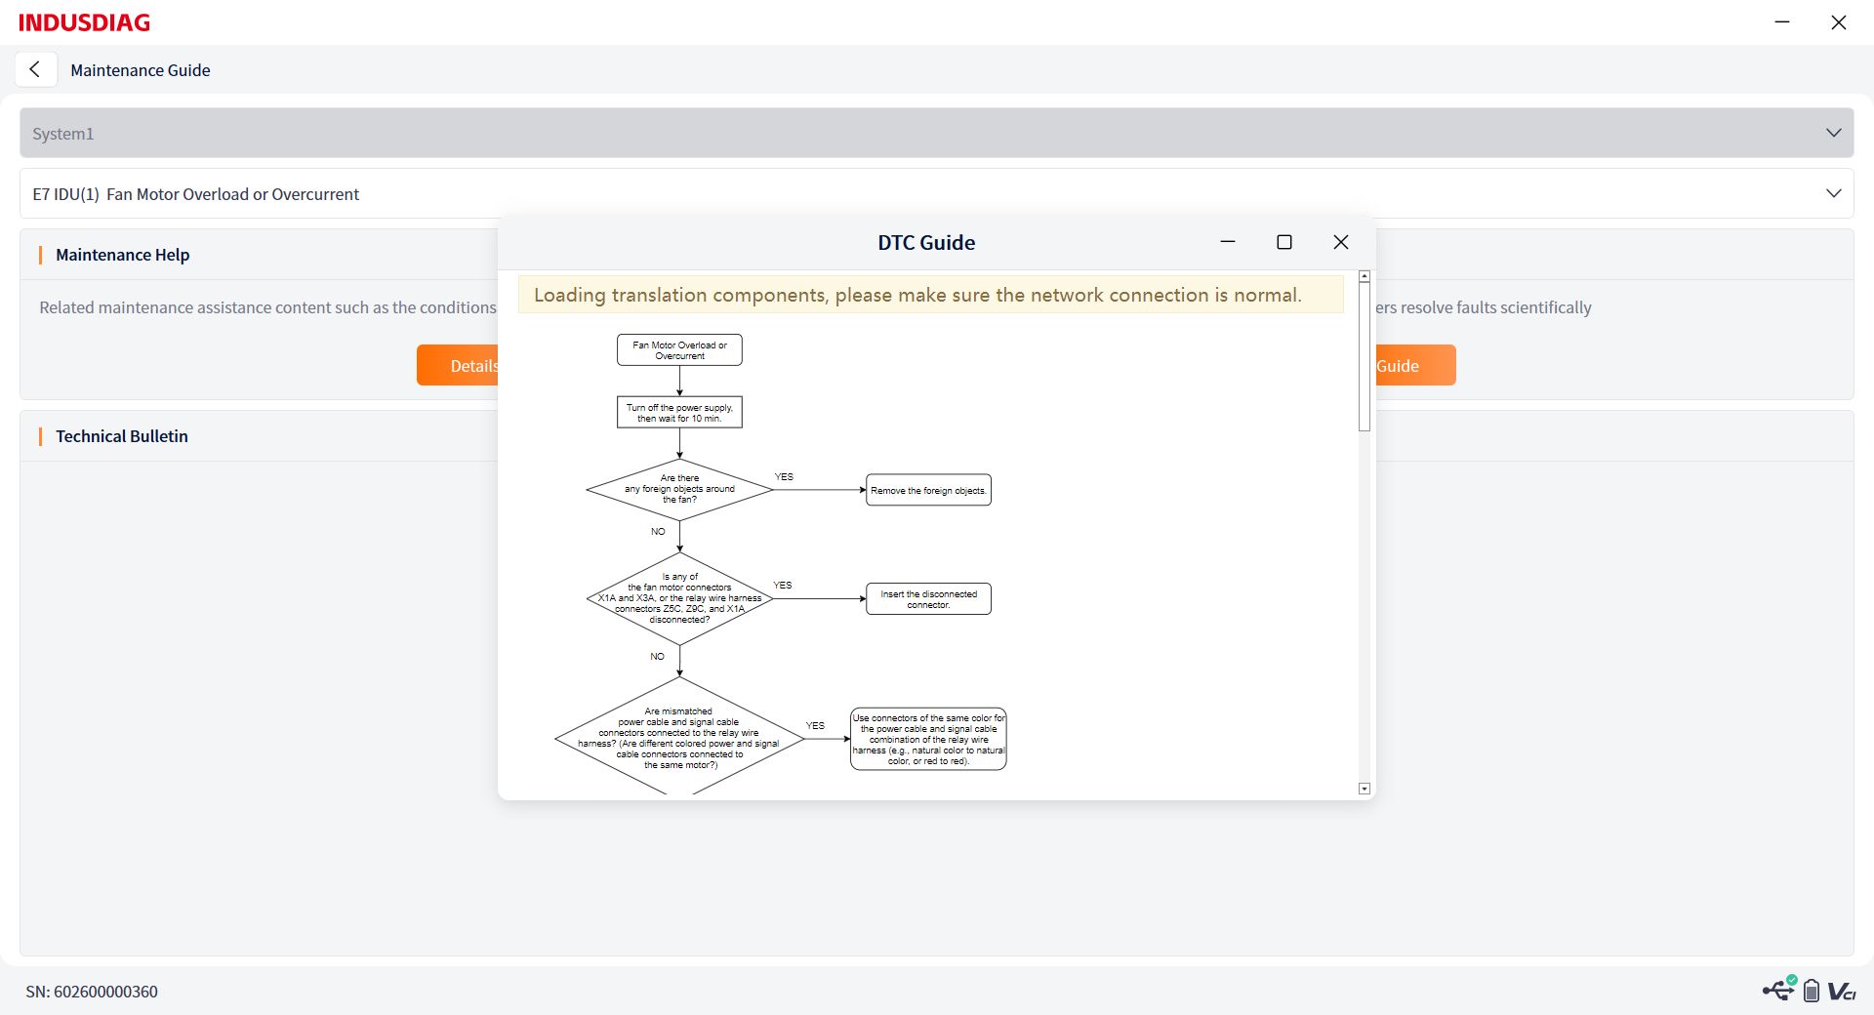
Task: Go back using the arrow beside Maintenance Guide
Action: [x=35, y=69]
